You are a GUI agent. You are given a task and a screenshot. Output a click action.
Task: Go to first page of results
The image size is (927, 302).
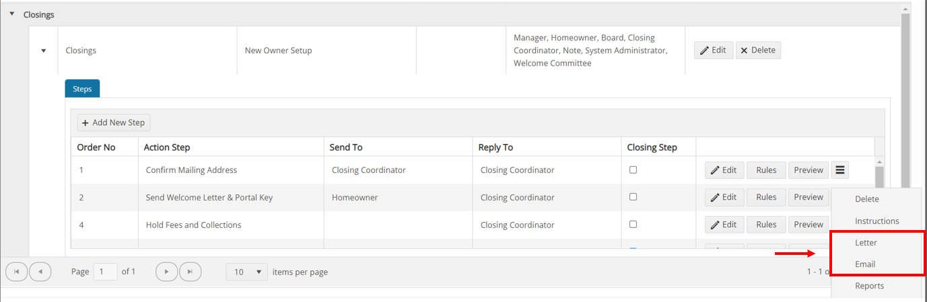[x=16, y=272]
